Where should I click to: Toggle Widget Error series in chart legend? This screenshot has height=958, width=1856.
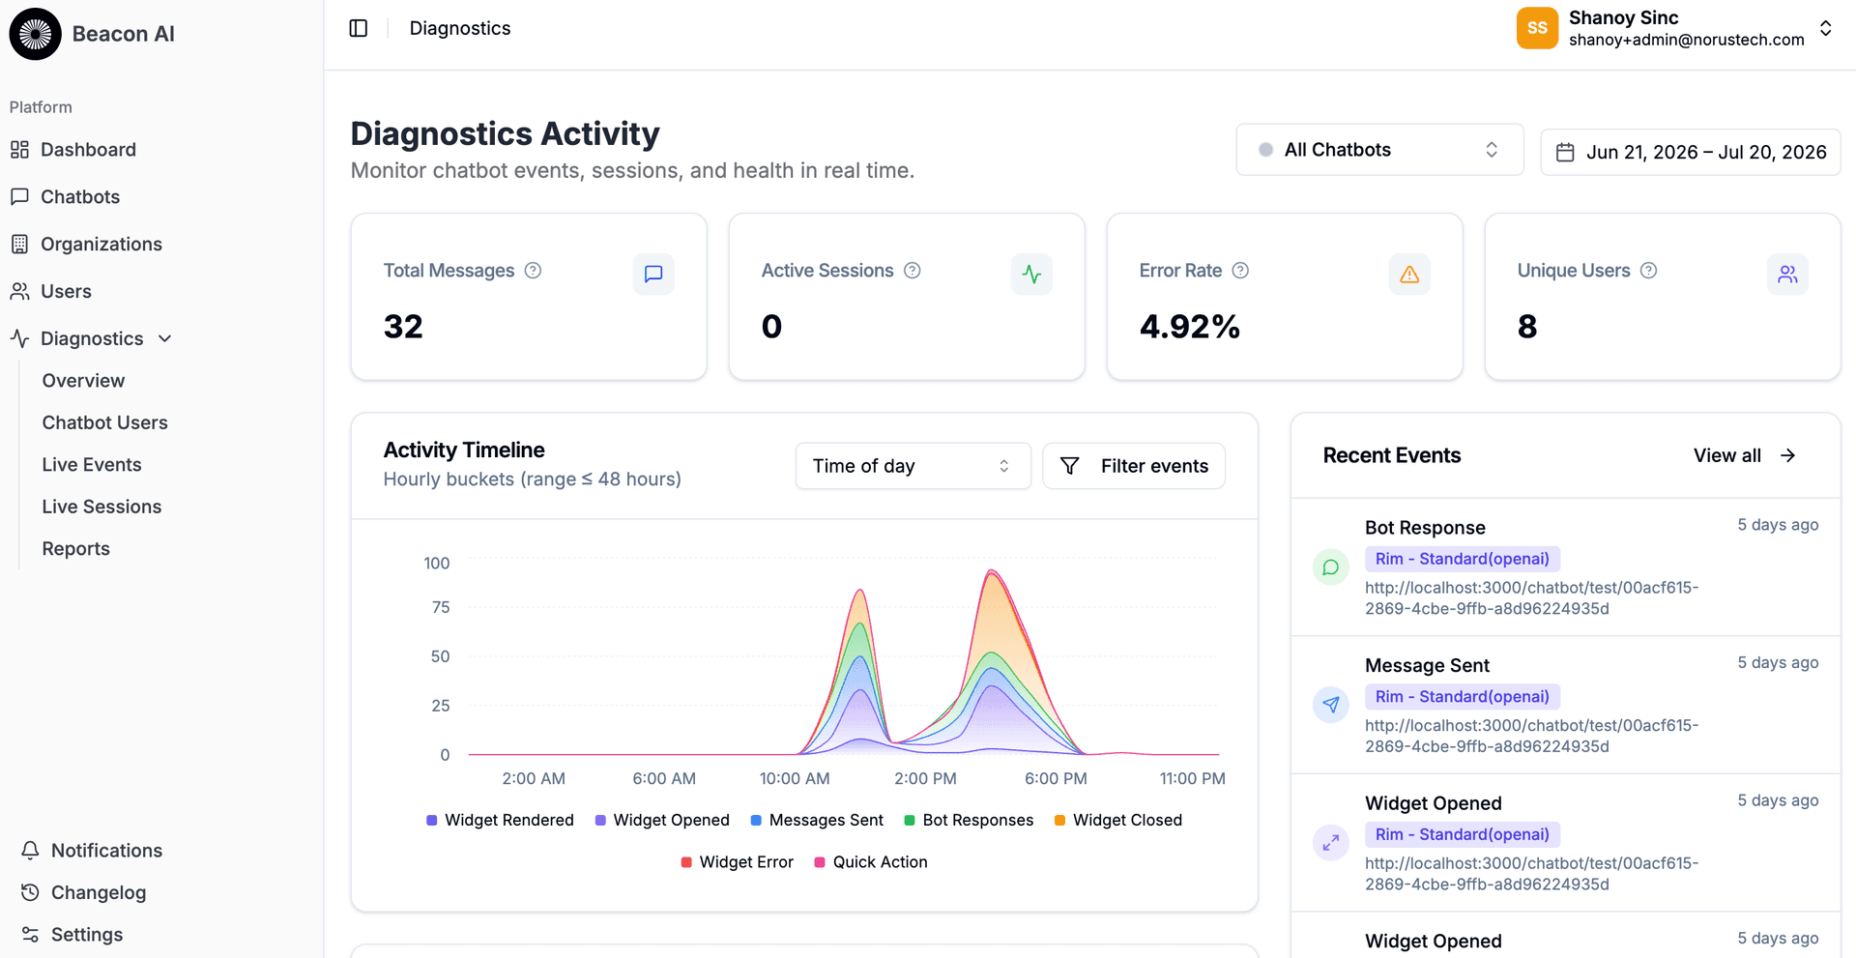click(738, 862)
